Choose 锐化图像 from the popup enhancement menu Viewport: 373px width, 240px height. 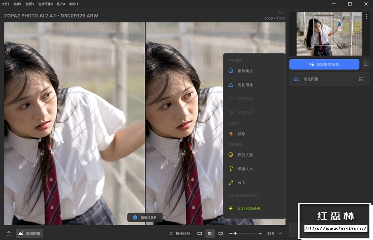[254, 85]
